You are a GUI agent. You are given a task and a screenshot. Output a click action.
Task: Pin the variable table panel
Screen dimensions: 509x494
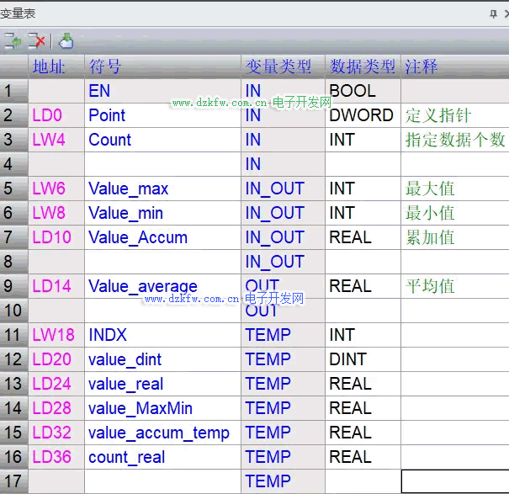coord(493,14)
